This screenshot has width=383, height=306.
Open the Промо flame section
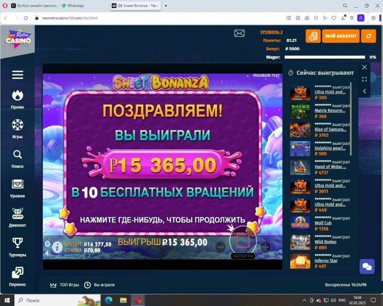[17, 99]
